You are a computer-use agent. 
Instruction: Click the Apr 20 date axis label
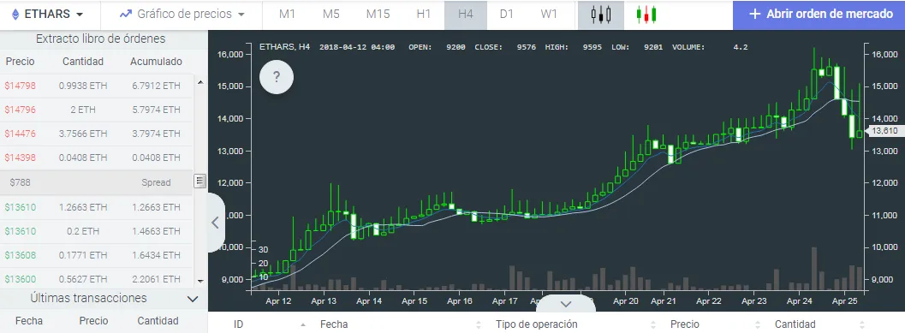click(x=626, y=300)
